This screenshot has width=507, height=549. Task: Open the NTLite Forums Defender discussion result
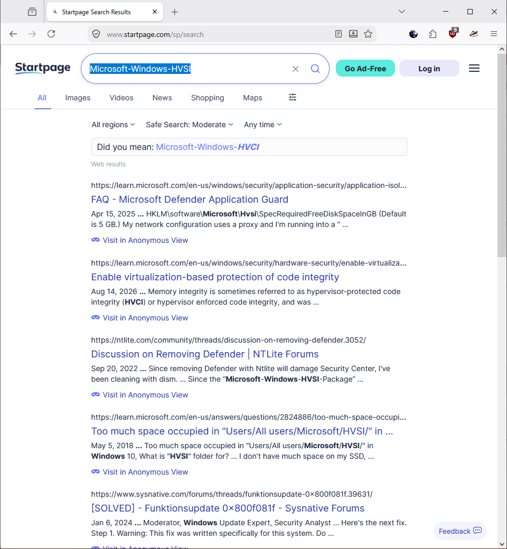[205, 354]
